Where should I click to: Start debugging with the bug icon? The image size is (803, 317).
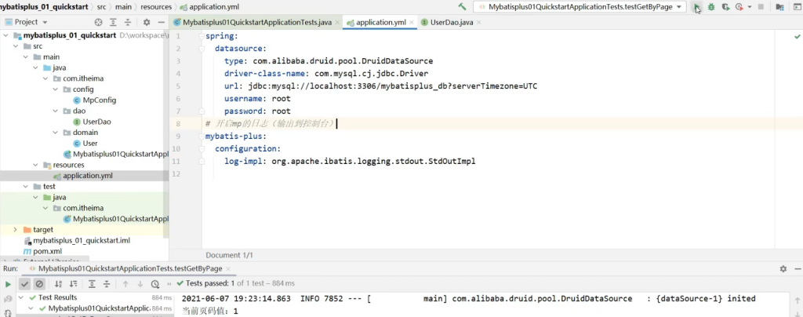click(x=711, y=7)
